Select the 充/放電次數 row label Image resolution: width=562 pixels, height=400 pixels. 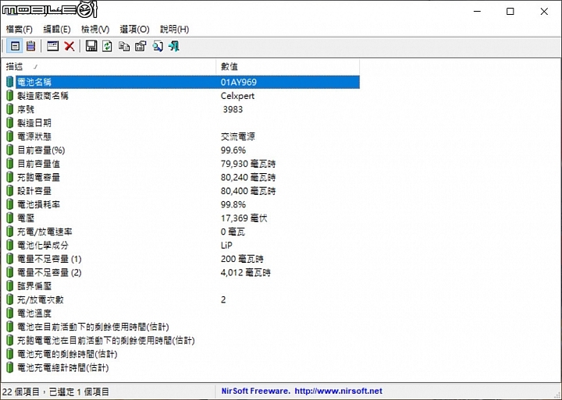41,299
